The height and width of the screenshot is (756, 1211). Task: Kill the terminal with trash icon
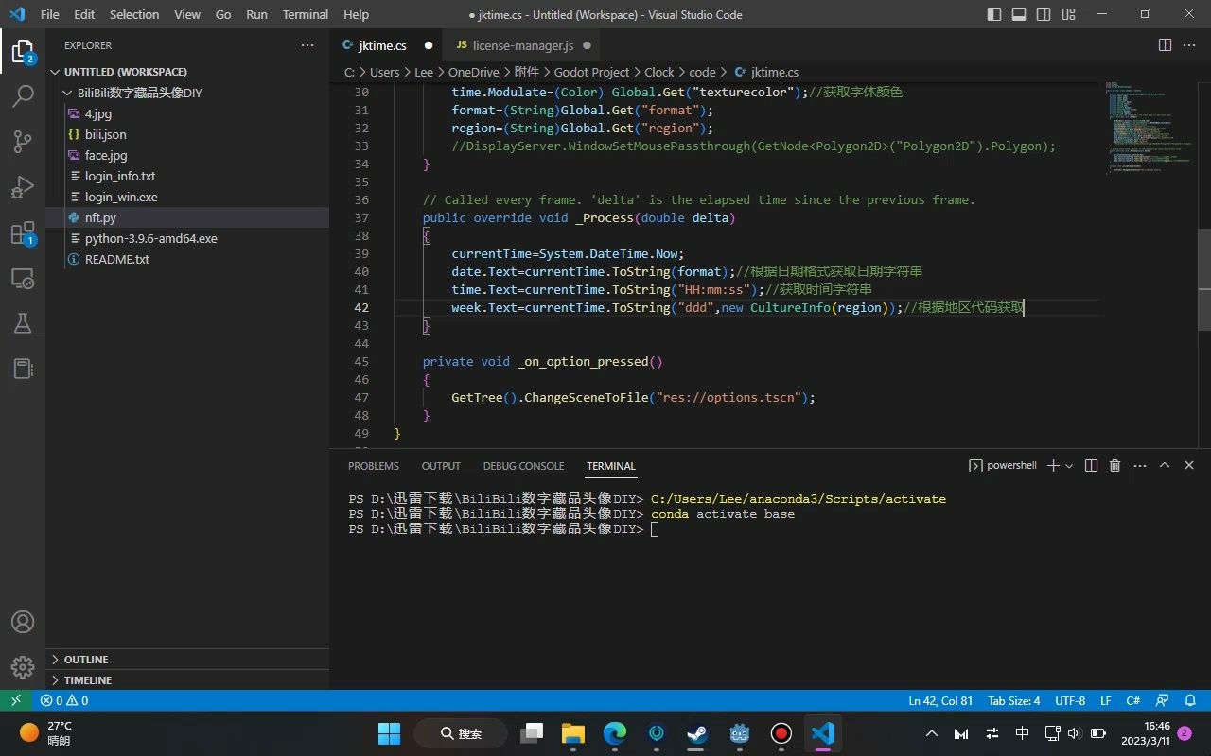pos(1114,465)
